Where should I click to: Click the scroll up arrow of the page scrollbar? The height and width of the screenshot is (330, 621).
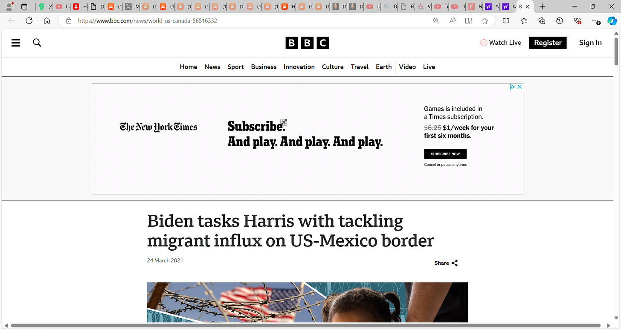[x=616, y=33]
